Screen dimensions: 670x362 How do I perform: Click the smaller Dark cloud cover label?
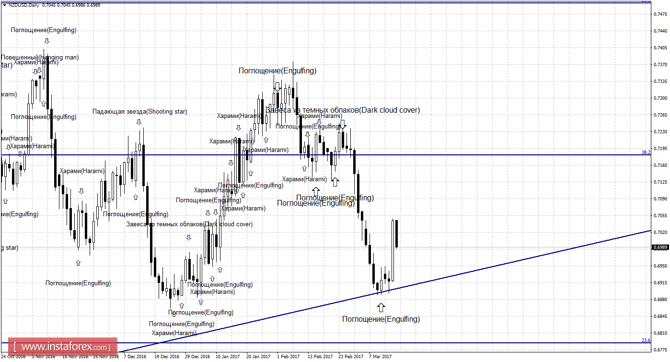click(x=189, y=224)
